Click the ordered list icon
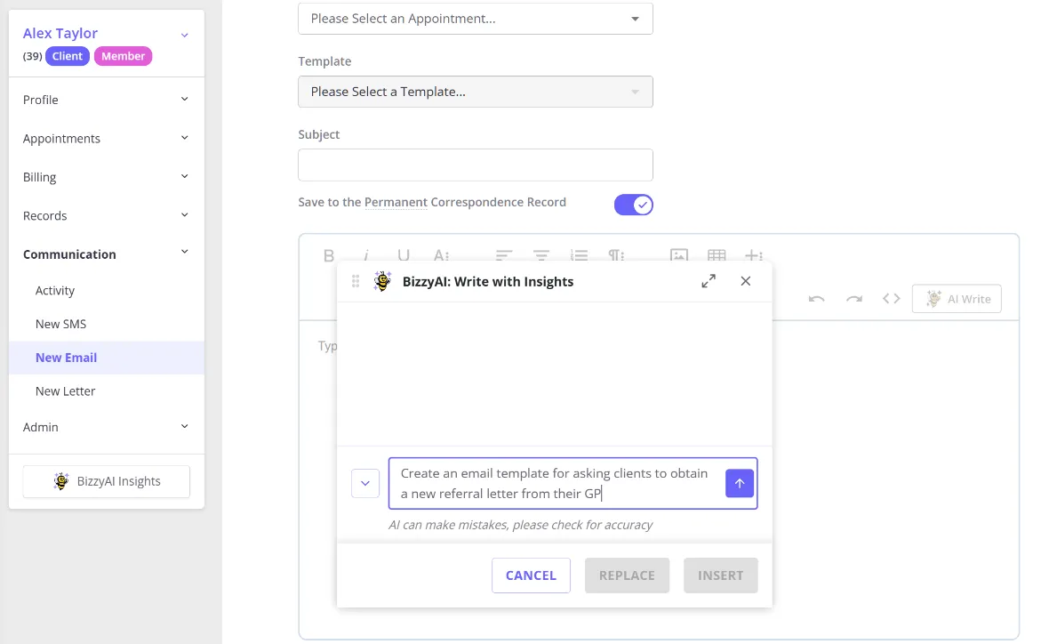The width and height of the screenshot is (1049, 644). (579, 255)
